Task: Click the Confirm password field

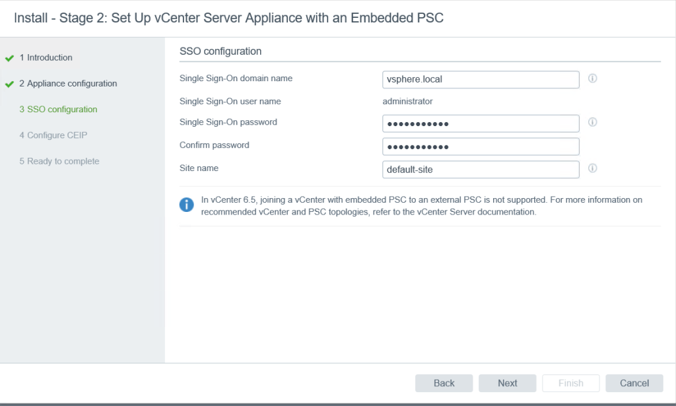Action: 481,146
